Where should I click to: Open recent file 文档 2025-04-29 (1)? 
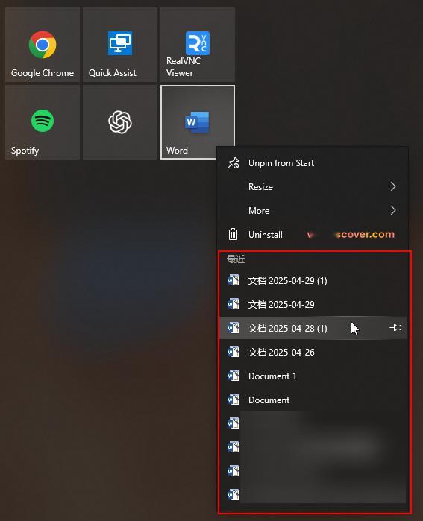(313, 281)
